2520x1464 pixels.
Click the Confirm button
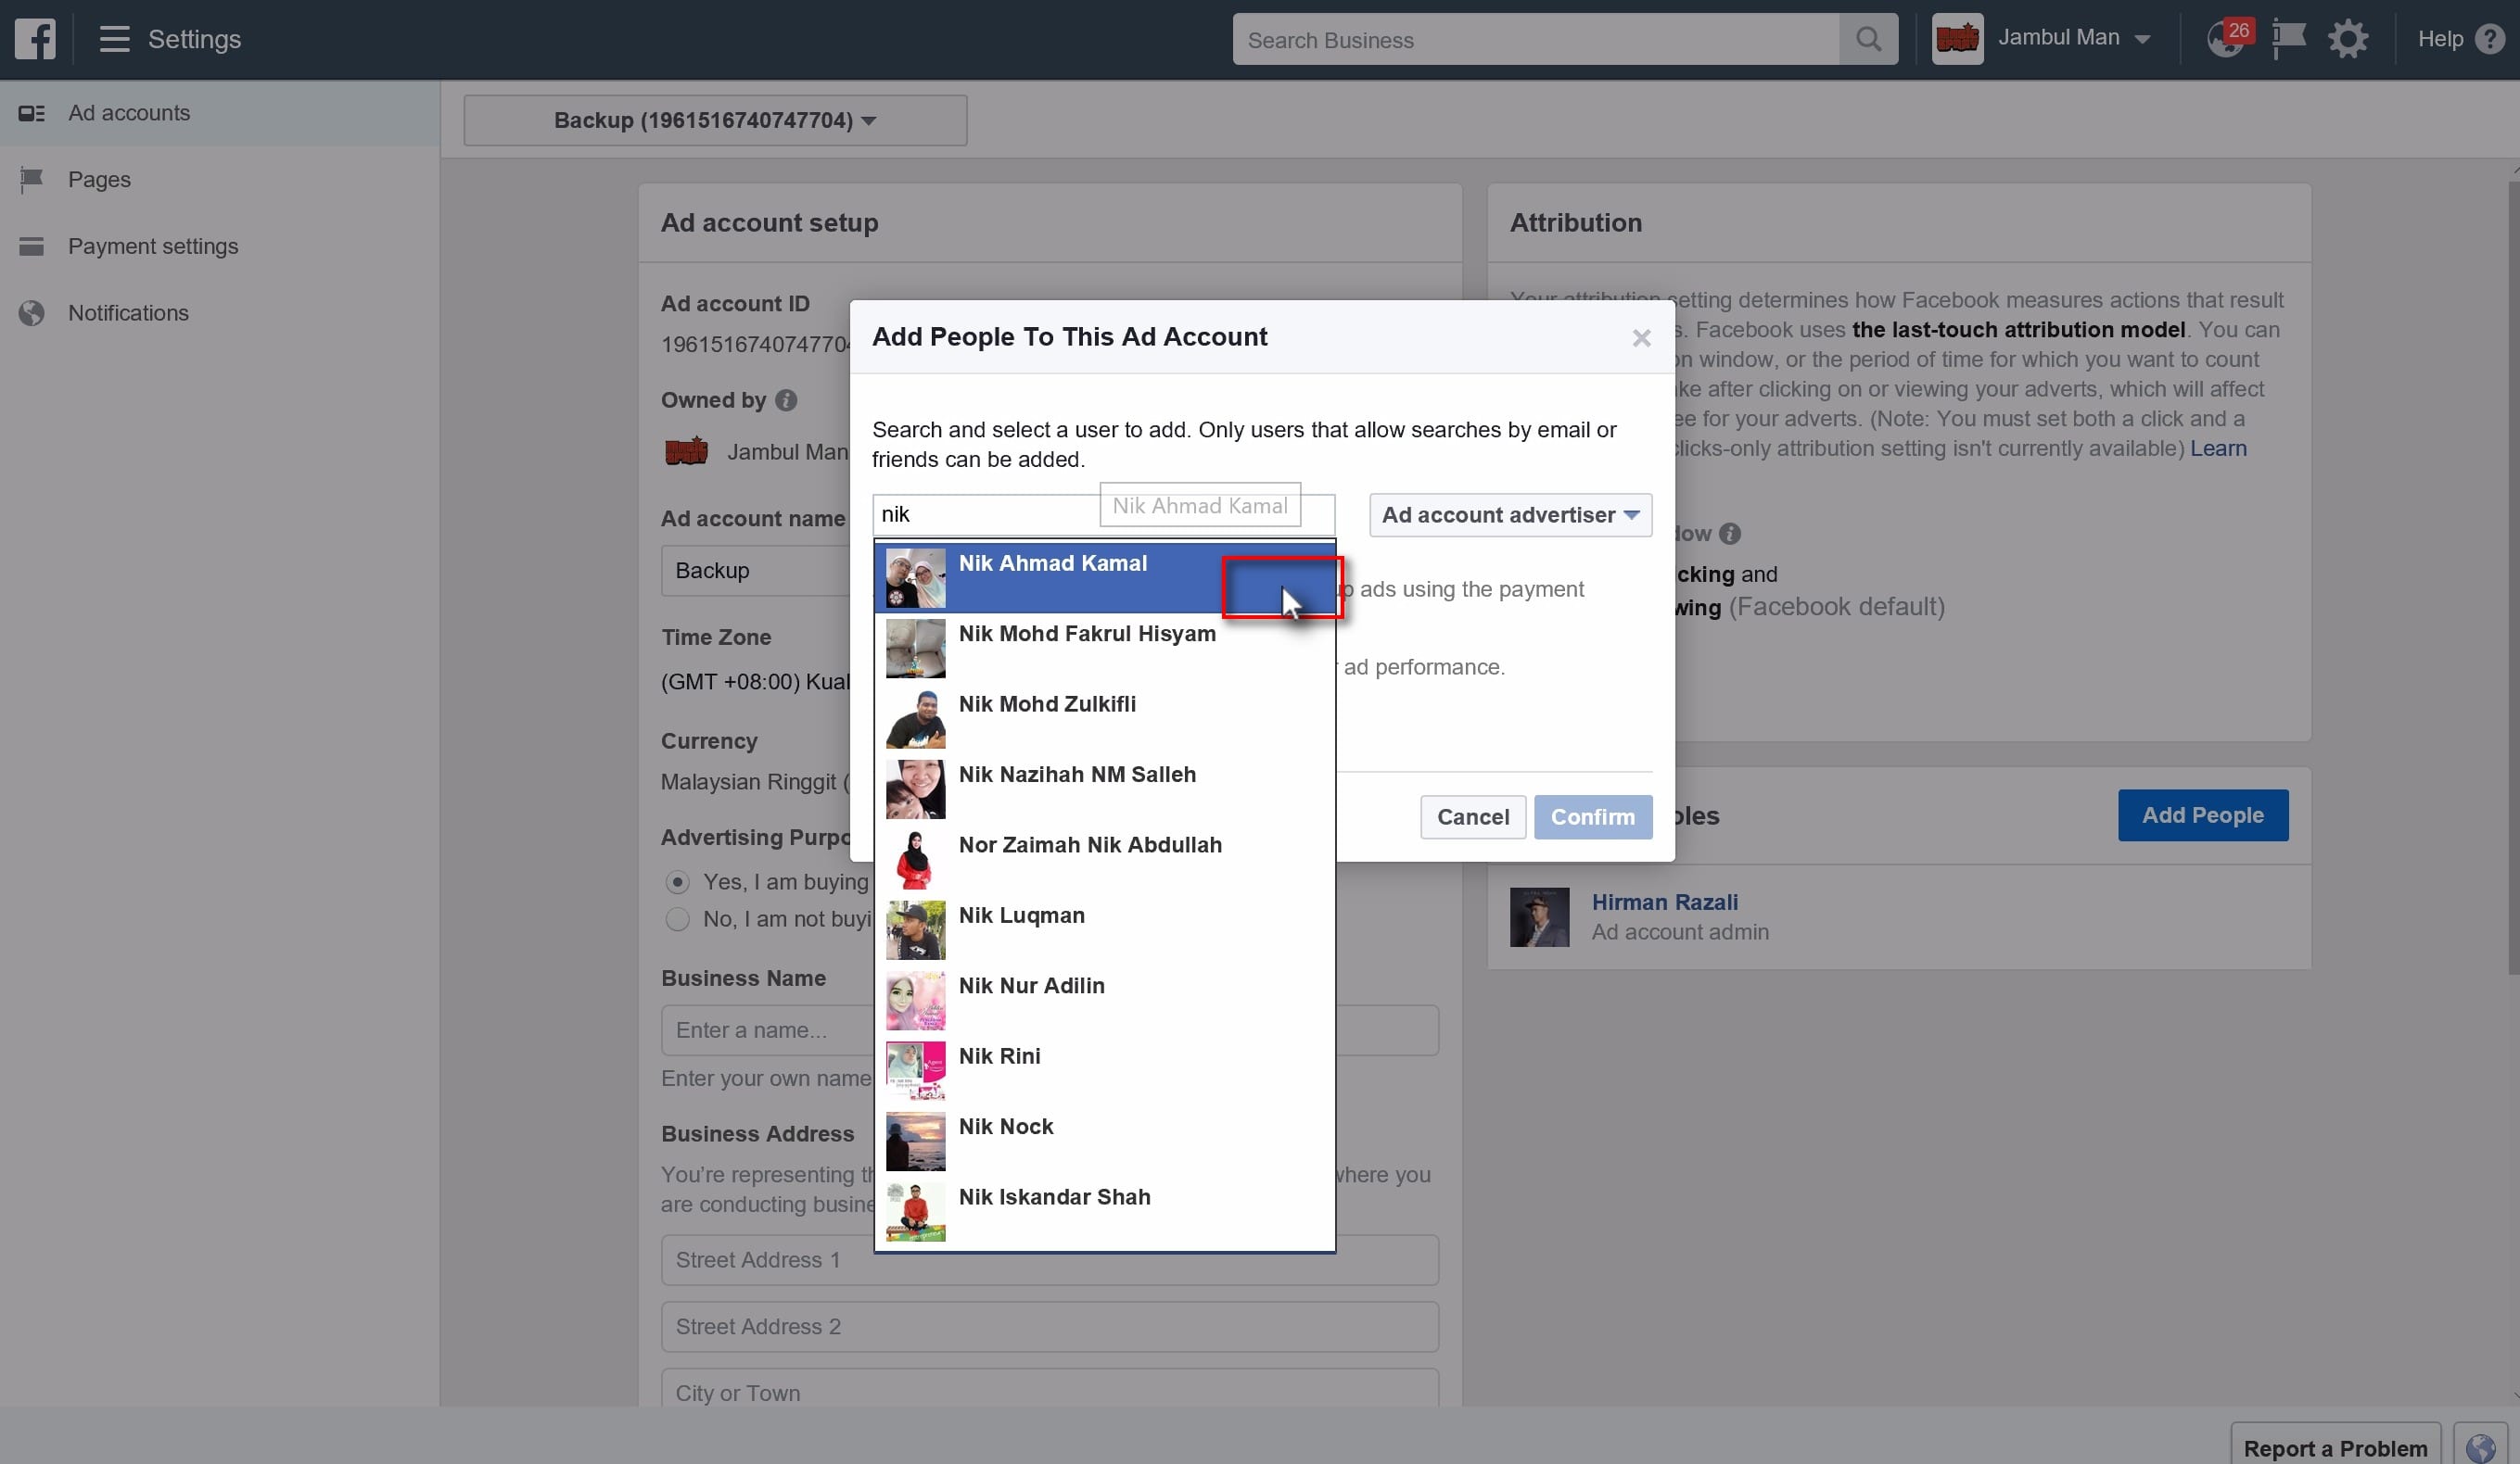tap(1592, 816)
